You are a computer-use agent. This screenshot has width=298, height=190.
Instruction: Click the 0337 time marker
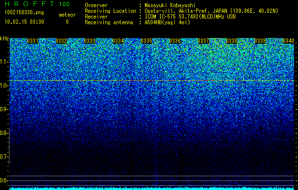coord(203,41)
